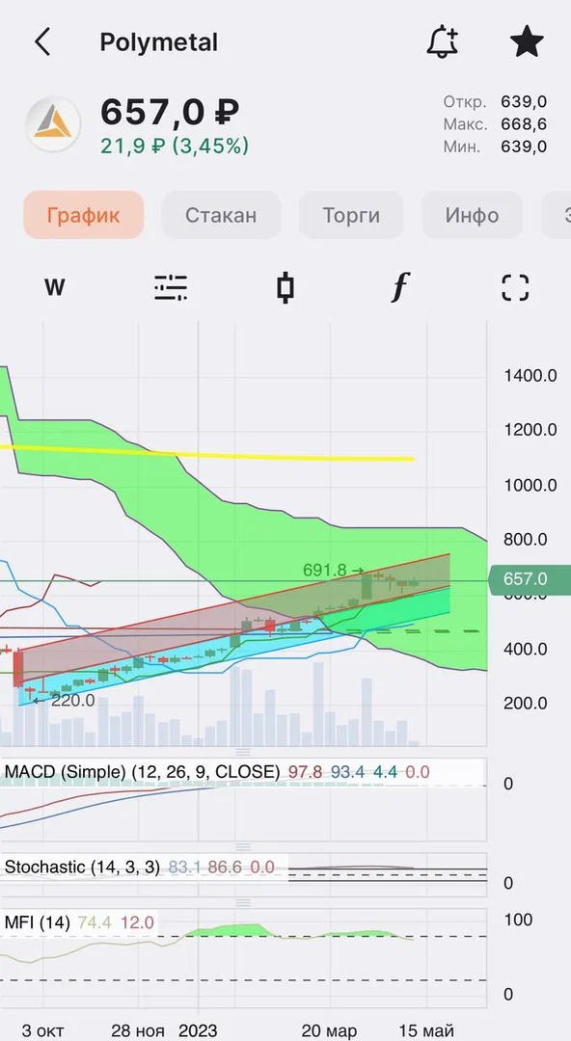Screen dimensions: 571x1041
Task: Click the 657.0 current price marker
Action: [530, 579]
